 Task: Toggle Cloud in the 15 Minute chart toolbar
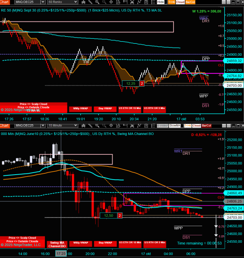[197, 126]
